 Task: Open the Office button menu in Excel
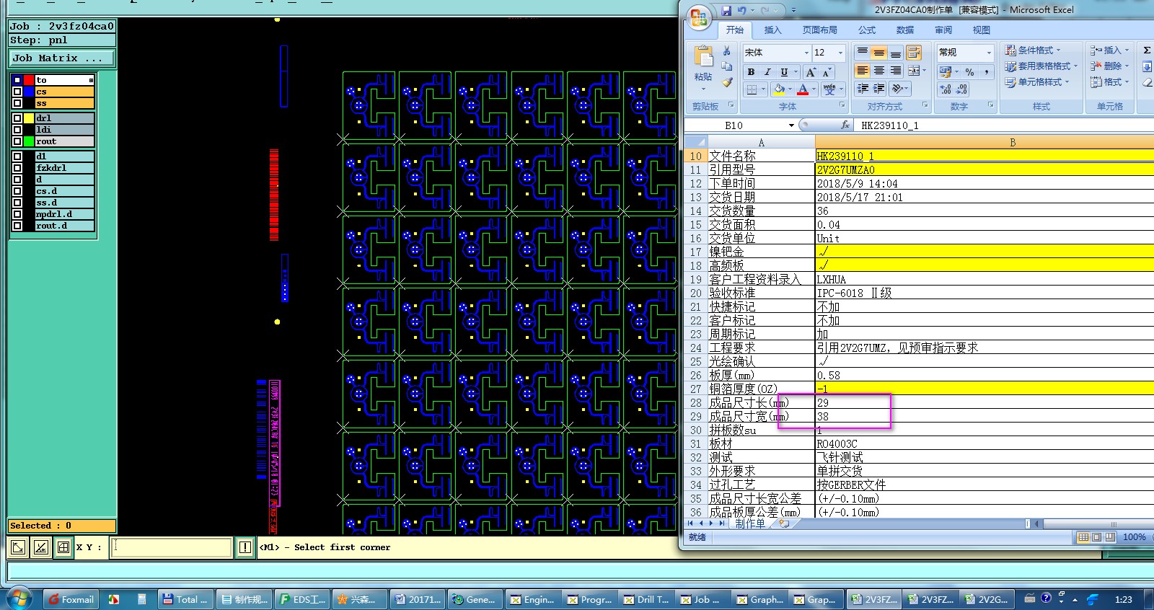click(698, 18)
